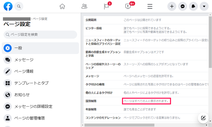Select メッセージ in the settings sidebar
Screen dimensions: 212x127
click(40, 60)
